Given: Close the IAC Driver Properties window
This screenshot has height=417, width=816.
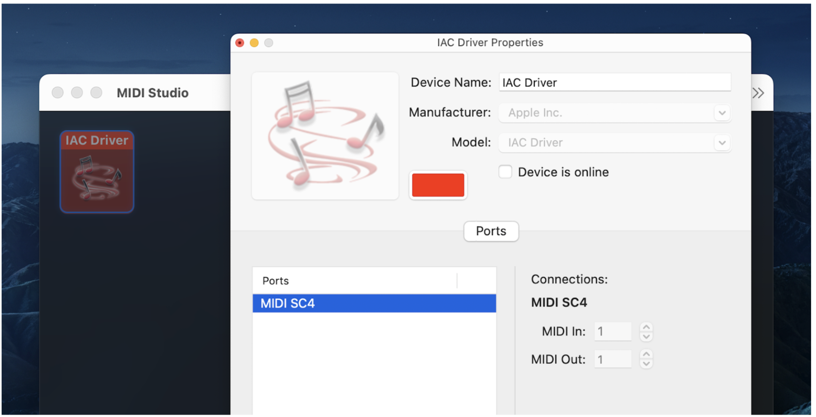Looking at the screenshot, I should (x=240, y=43).
